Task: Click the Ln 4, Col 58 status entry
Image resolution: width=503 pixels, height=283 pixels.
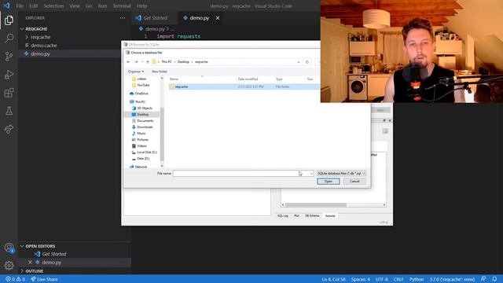Action: [x=333, y=279]
